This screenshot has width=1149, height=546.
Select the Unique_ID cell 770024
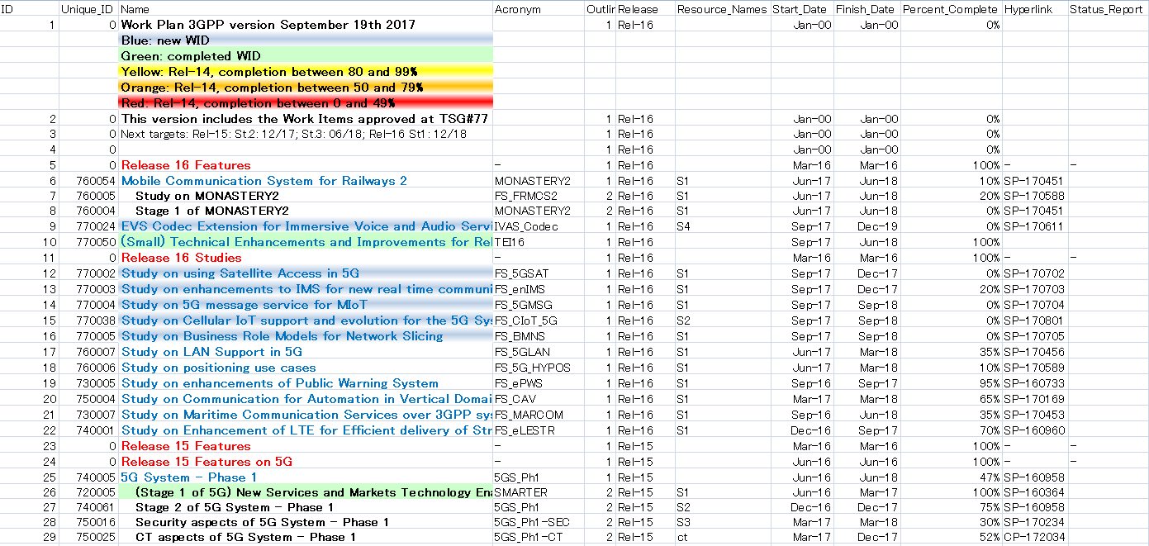coord(88,226)
